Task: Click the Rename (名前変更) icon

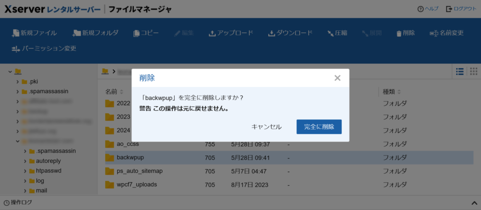Action: pyautogui.click(x=434, y=33)
